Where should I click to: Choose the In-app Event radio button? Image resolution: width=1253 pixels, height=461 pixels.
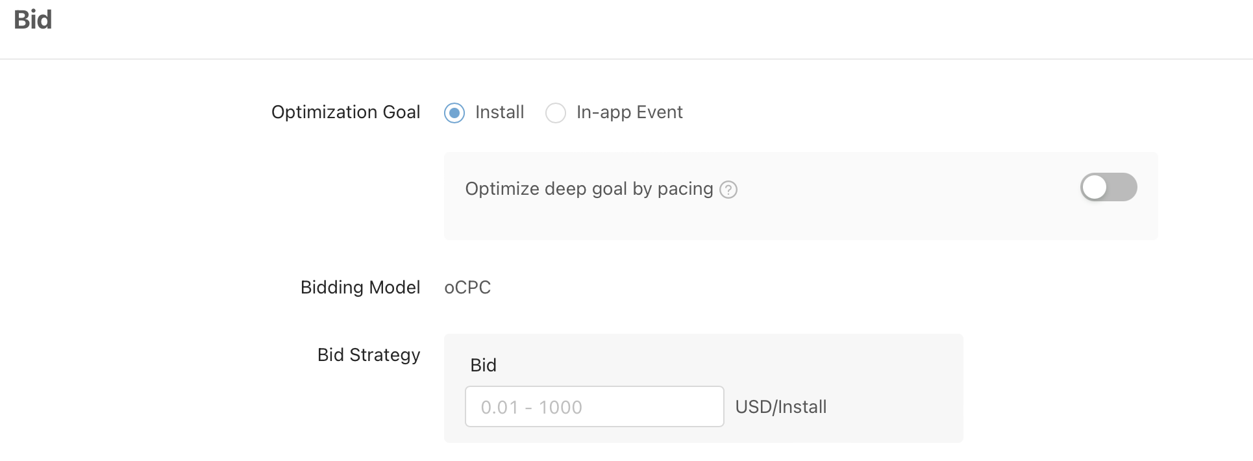point(556,113)
